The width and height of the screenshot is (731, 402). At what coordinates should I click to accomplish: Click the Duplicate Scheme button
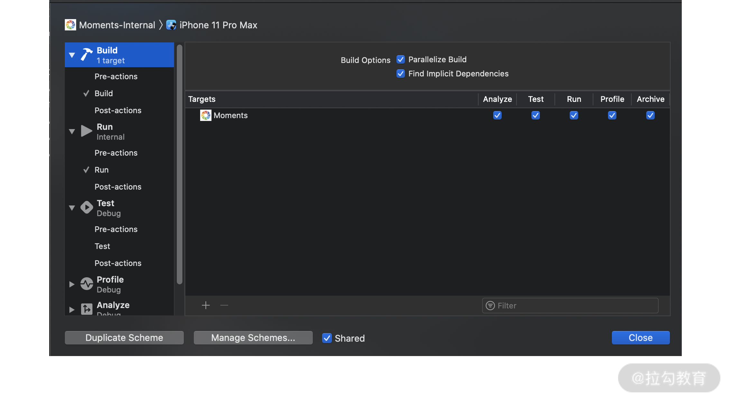point(124,338)
